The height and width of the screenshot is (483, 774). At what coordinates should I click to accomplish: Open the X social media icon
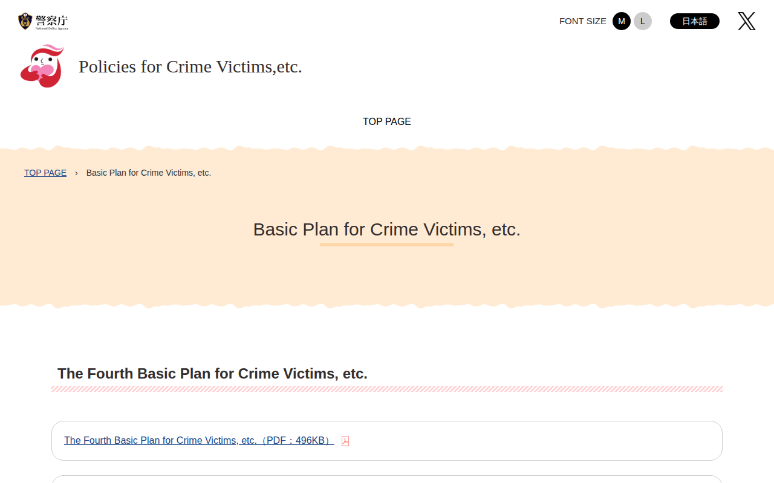[x=746, y=21]
